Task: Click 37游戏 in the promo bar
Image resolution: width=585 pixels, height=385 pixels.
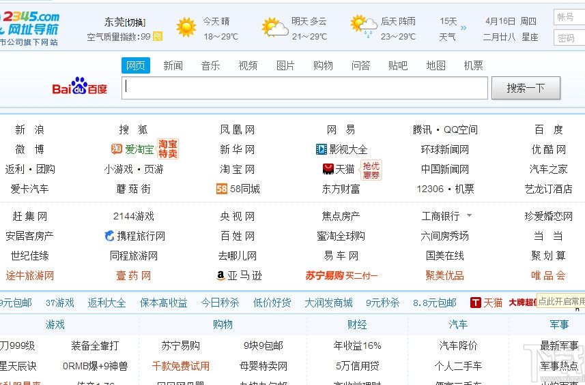Action: [x=59, y=303]
